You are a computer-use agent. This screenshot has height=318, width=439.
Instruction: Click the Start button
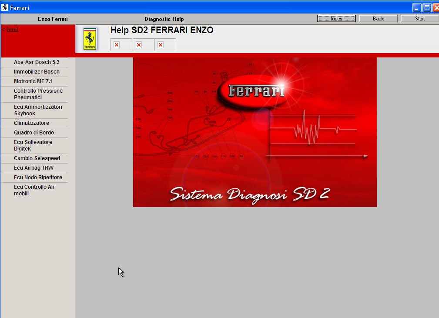point(419,18)
